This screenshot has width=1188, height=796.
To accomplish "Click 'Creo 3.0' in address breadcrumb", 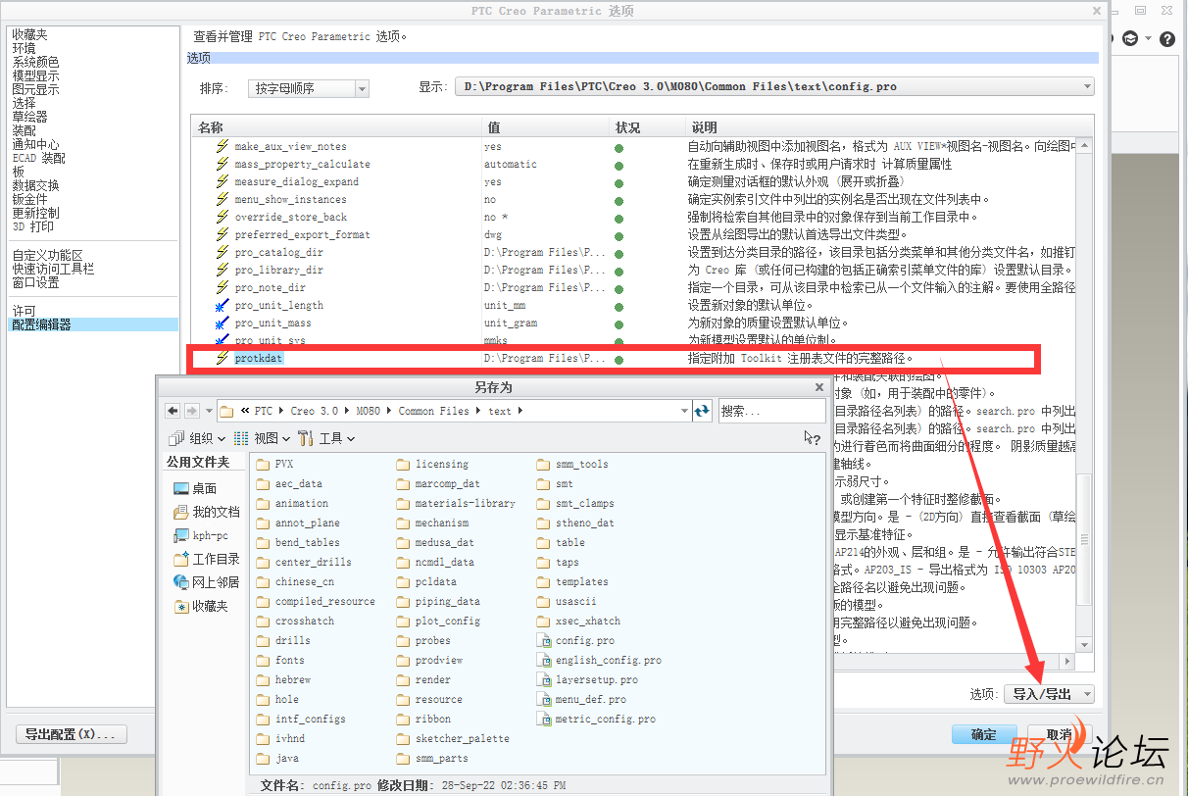I will [x=314, y=411].
